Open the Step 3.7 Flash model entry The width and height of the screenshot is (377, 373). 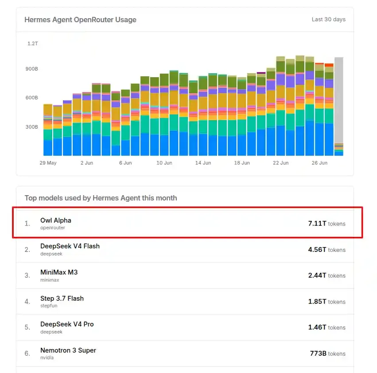pos(185,302)
